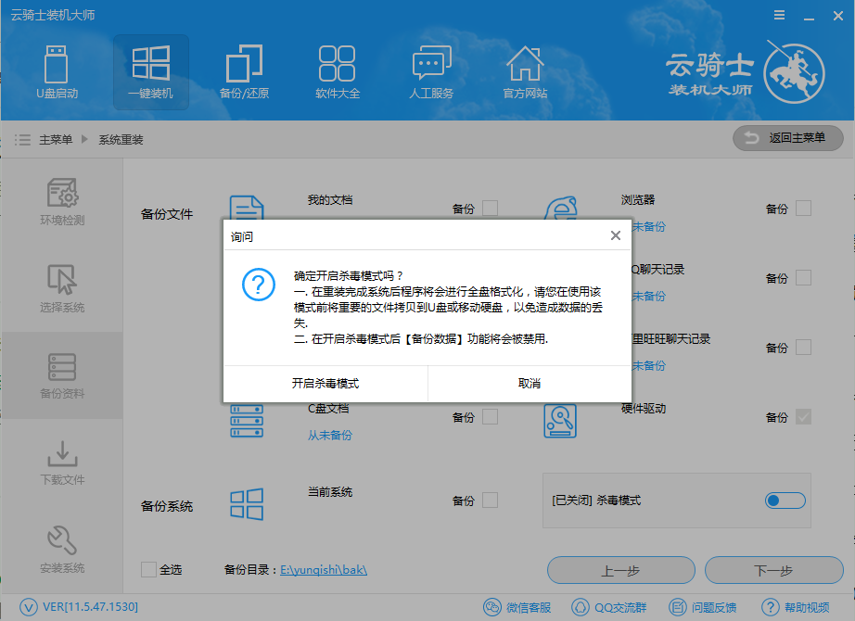Click the 硬件驱动 disk icon
Viewport: 855px width, 621px height.
coord(560,421)
